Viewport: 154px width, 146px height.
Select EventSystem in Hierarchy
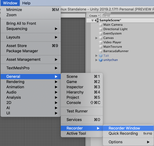(x=112, y=33)
